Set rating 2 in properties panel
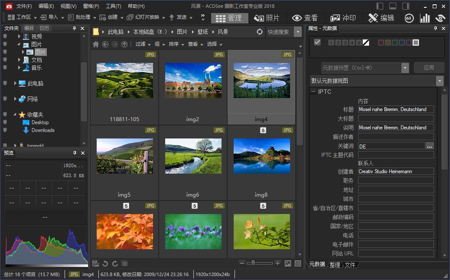This screenshot has height=280, width=450. [338, 43]
